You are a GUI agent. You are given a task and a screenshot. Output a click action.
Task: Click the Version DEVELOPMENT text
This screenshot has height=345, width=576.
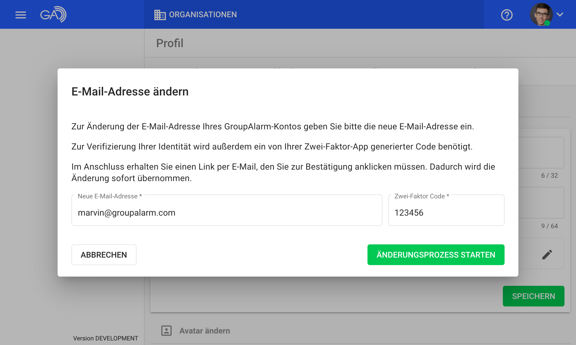[105, 338]
